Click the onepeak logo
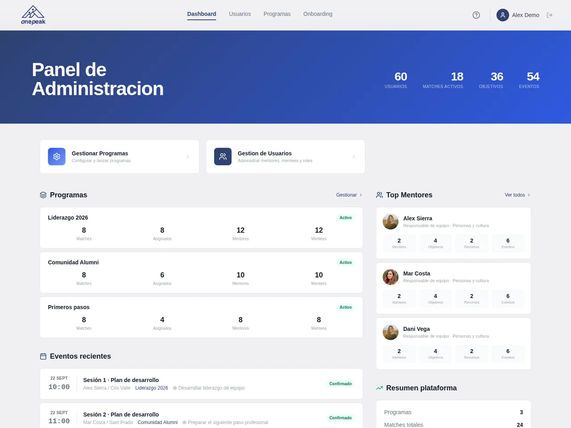The image size is (571, 428). pyautogui.click(x=33, y=15)
